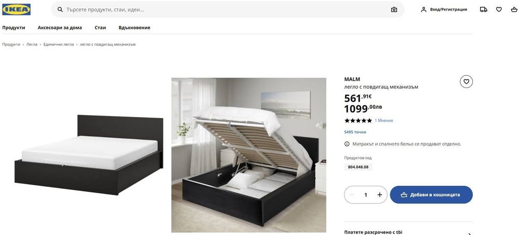The height and width of the screenshot is (235, 519).
Task: Expand the tbi installment payment option
Action: coord(408,232)
